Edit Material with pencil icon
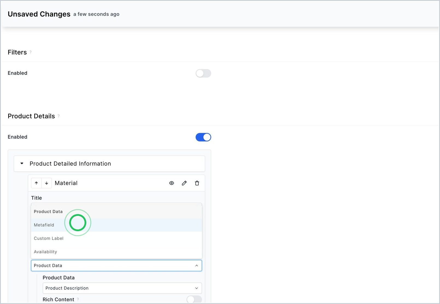440x304 pixels. coord(184,183)
